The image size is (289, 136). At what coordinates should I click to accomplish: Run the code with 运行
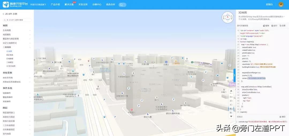click(274, 26)
